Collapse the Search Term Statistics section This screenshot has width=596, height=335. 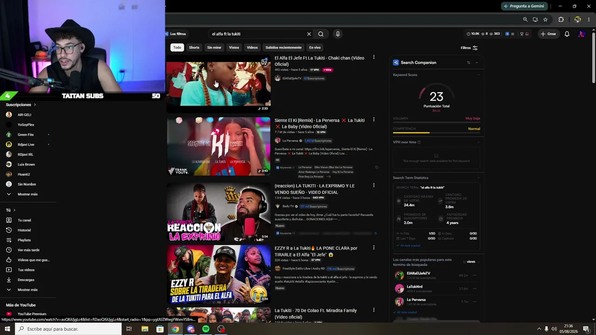pos(479,178)
